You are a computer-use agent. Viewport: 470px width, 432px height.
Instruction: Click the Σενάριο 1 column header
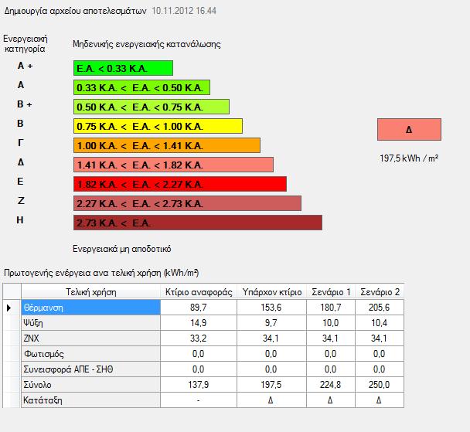point(331,291)
